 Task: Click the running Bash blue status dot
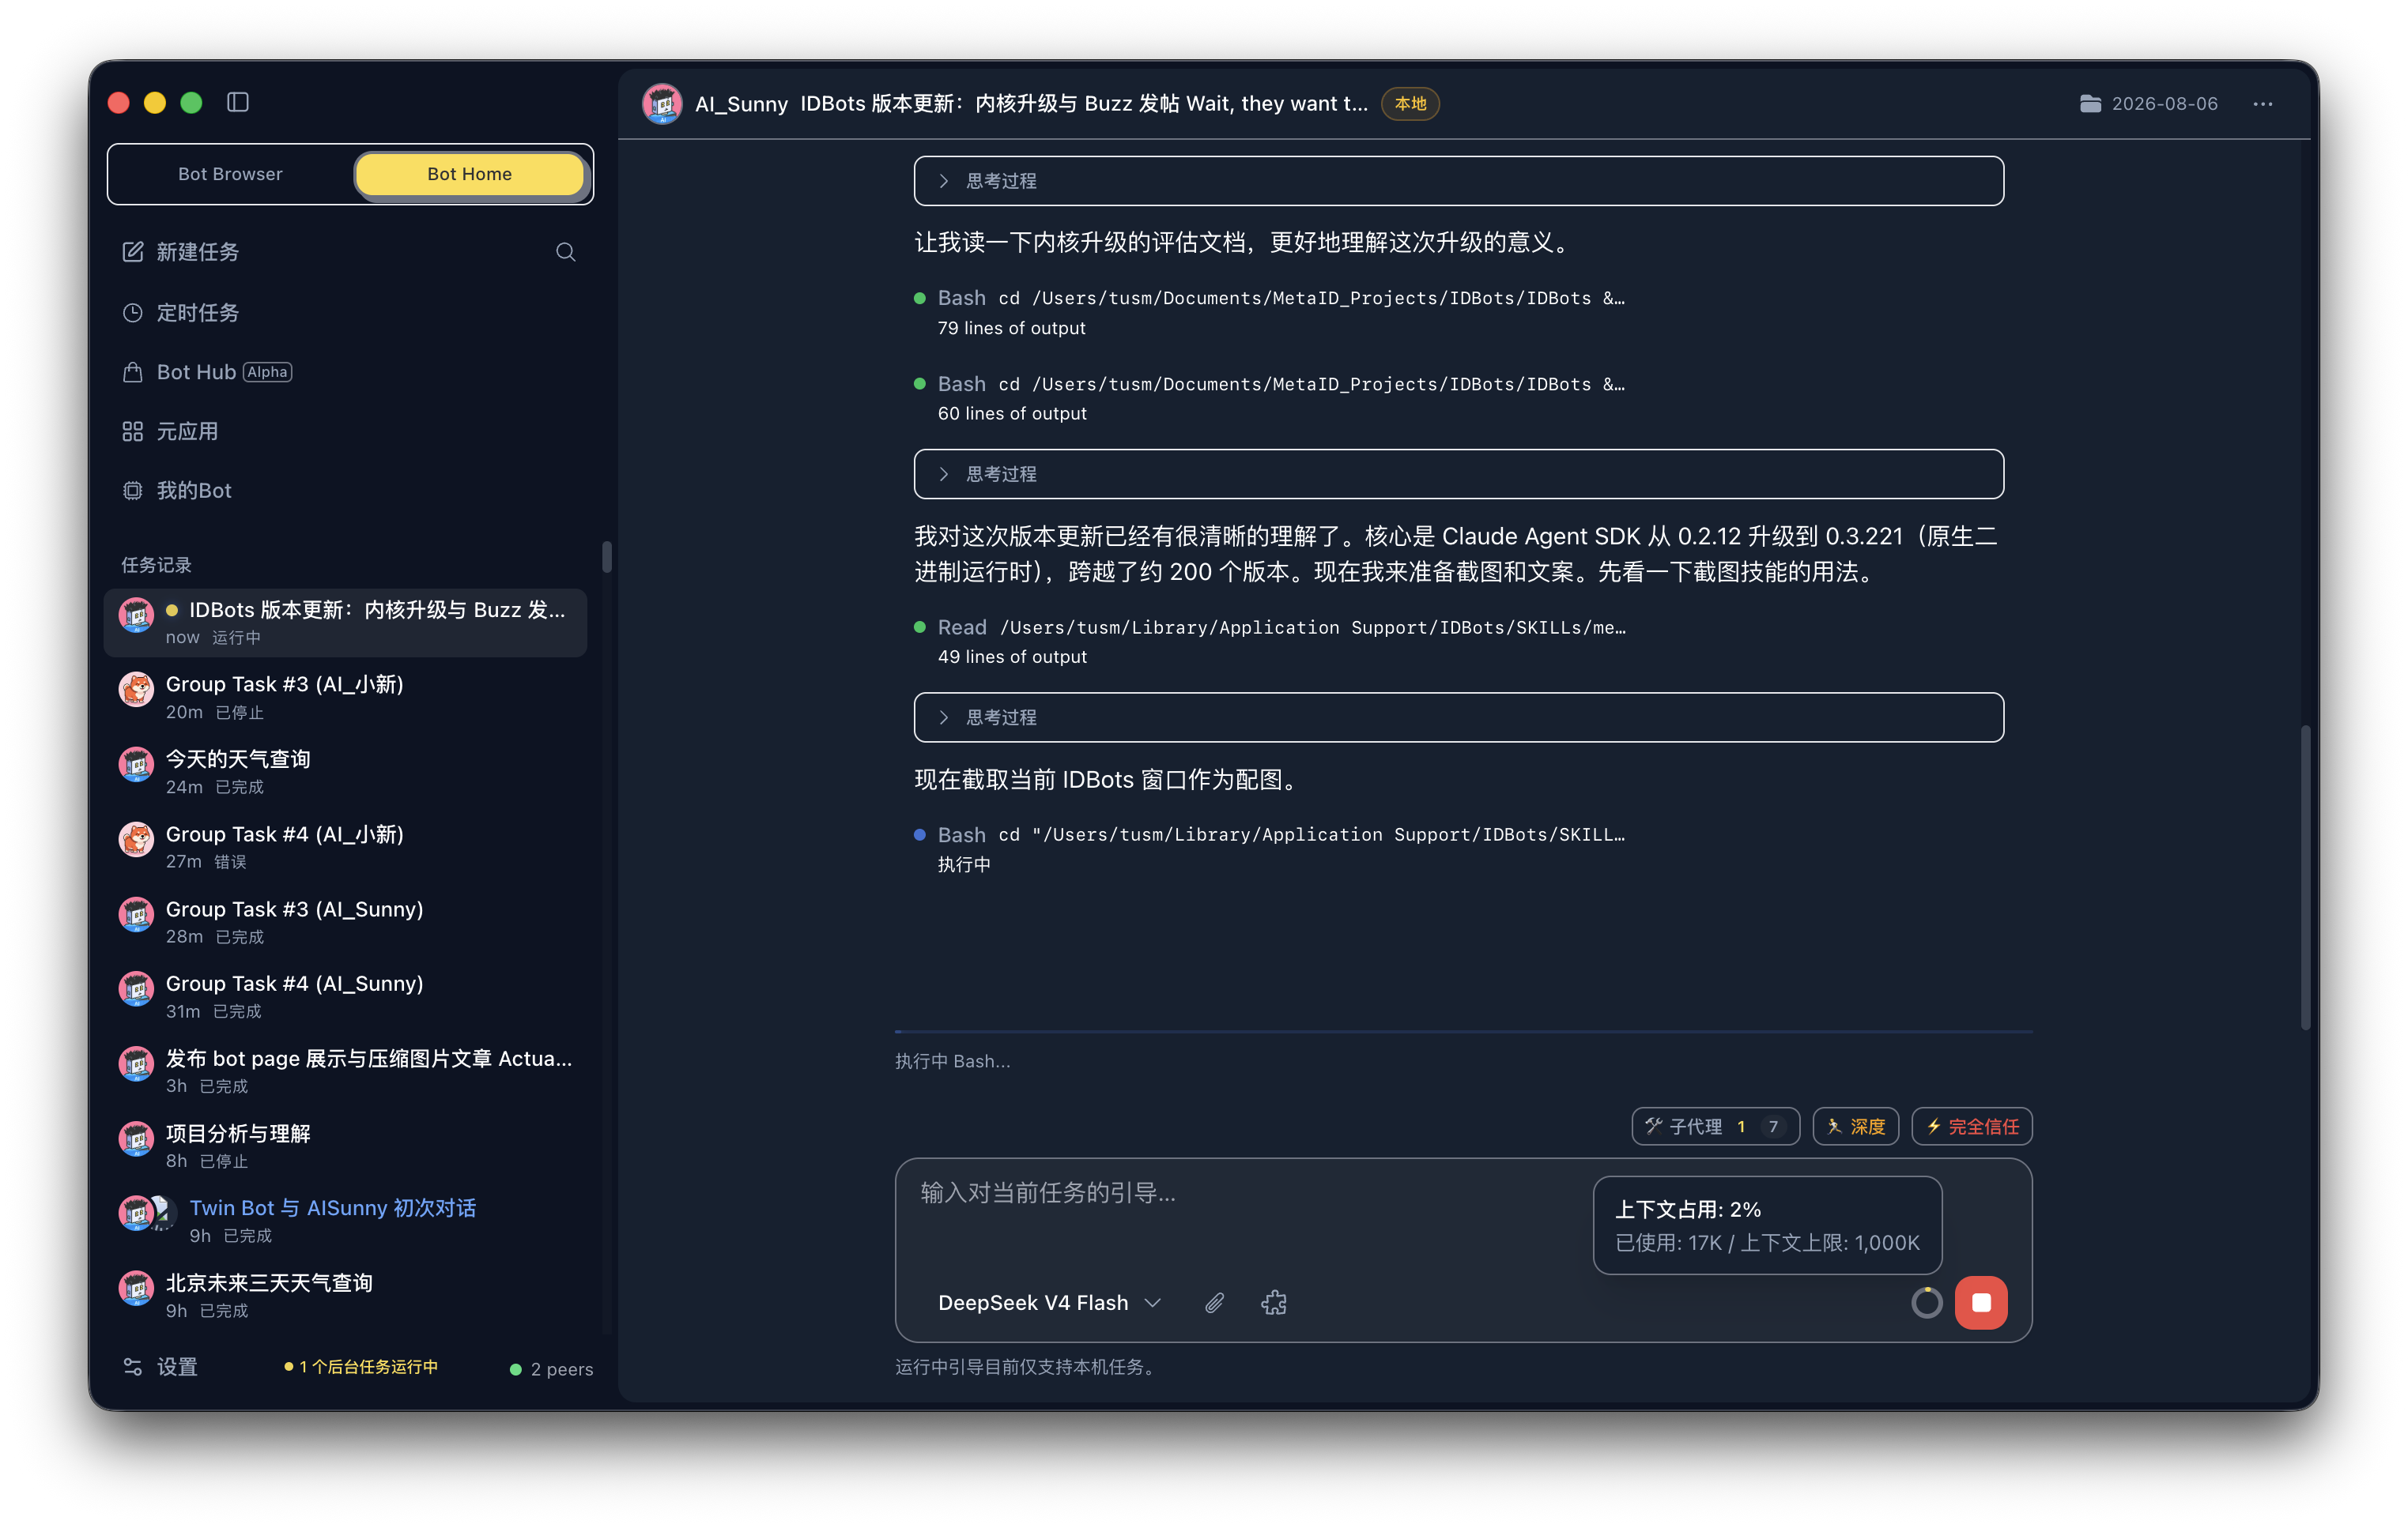pyautogui.click(x=920, y=834)
